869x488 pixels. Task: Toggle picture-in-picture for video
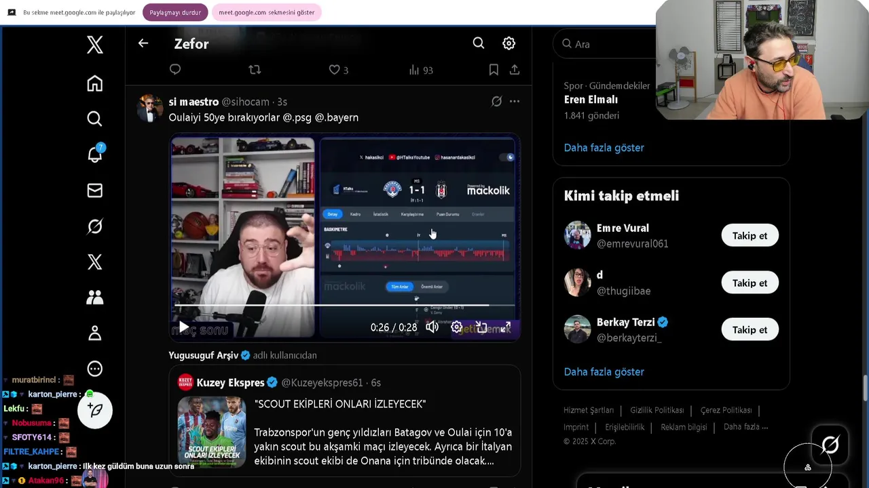(481, 327)
